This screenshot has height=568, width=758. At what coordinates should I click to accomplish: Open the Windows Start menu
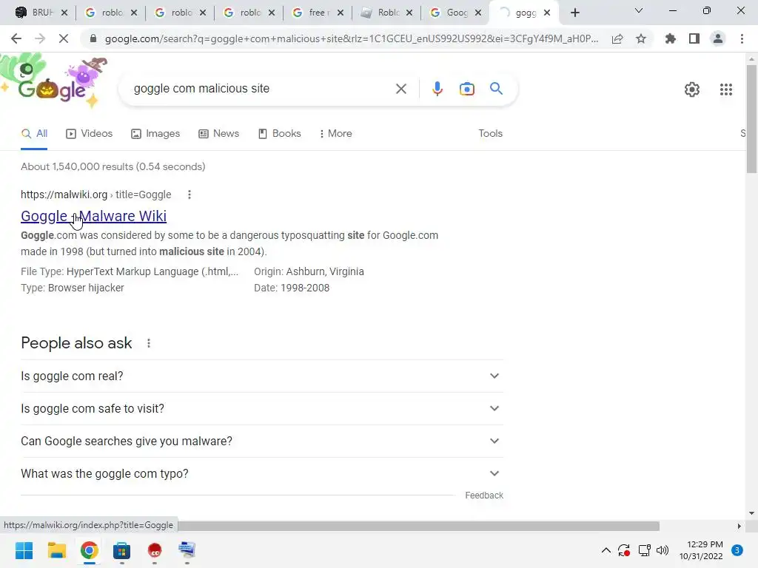click(x=24, y=550)
